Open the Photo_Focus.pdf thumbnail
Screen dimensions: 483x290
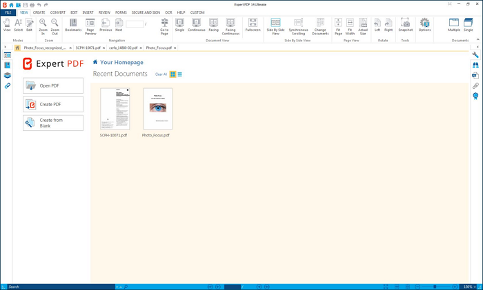click(x=157, y=109)
